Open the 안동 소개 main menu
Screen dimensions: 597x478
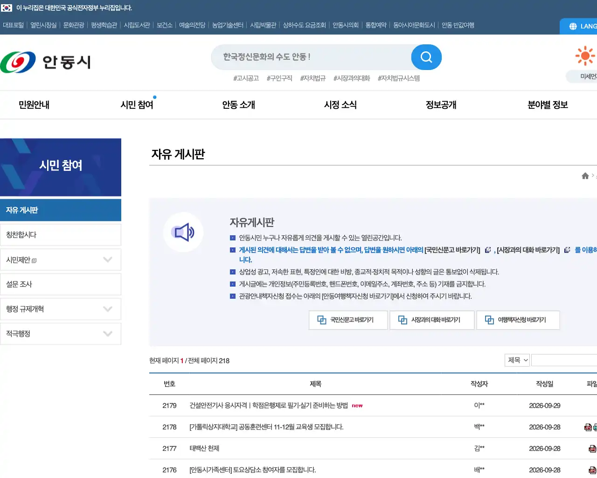coord(238,105)
